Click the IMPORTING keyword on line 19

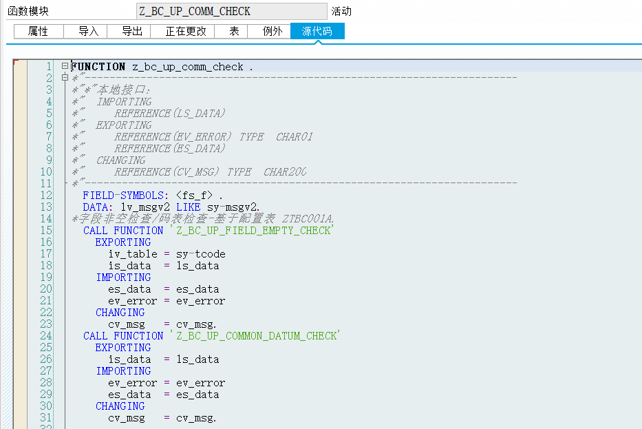pyautogui.click(x=124, y=278)
